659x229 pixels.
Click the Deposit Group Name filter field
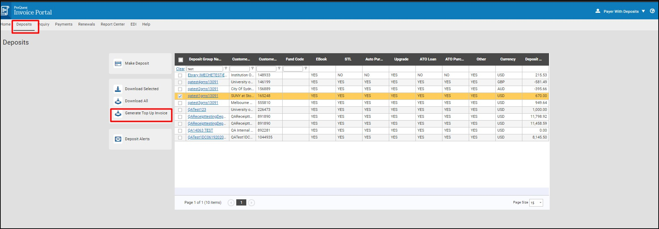click(205, 69)
